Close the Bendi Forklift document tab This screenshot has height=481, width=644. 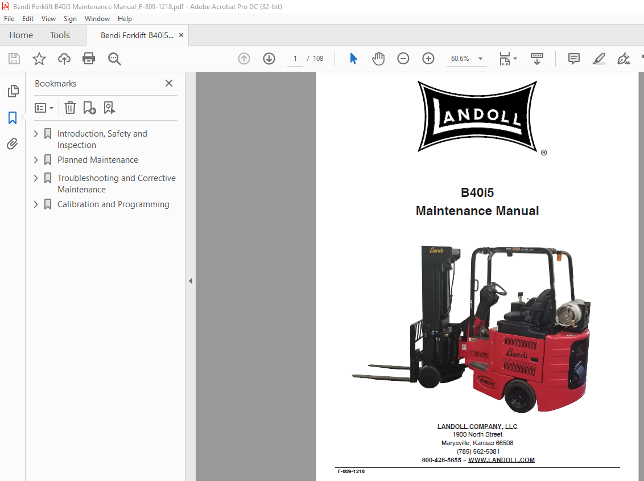pos(181,35)
